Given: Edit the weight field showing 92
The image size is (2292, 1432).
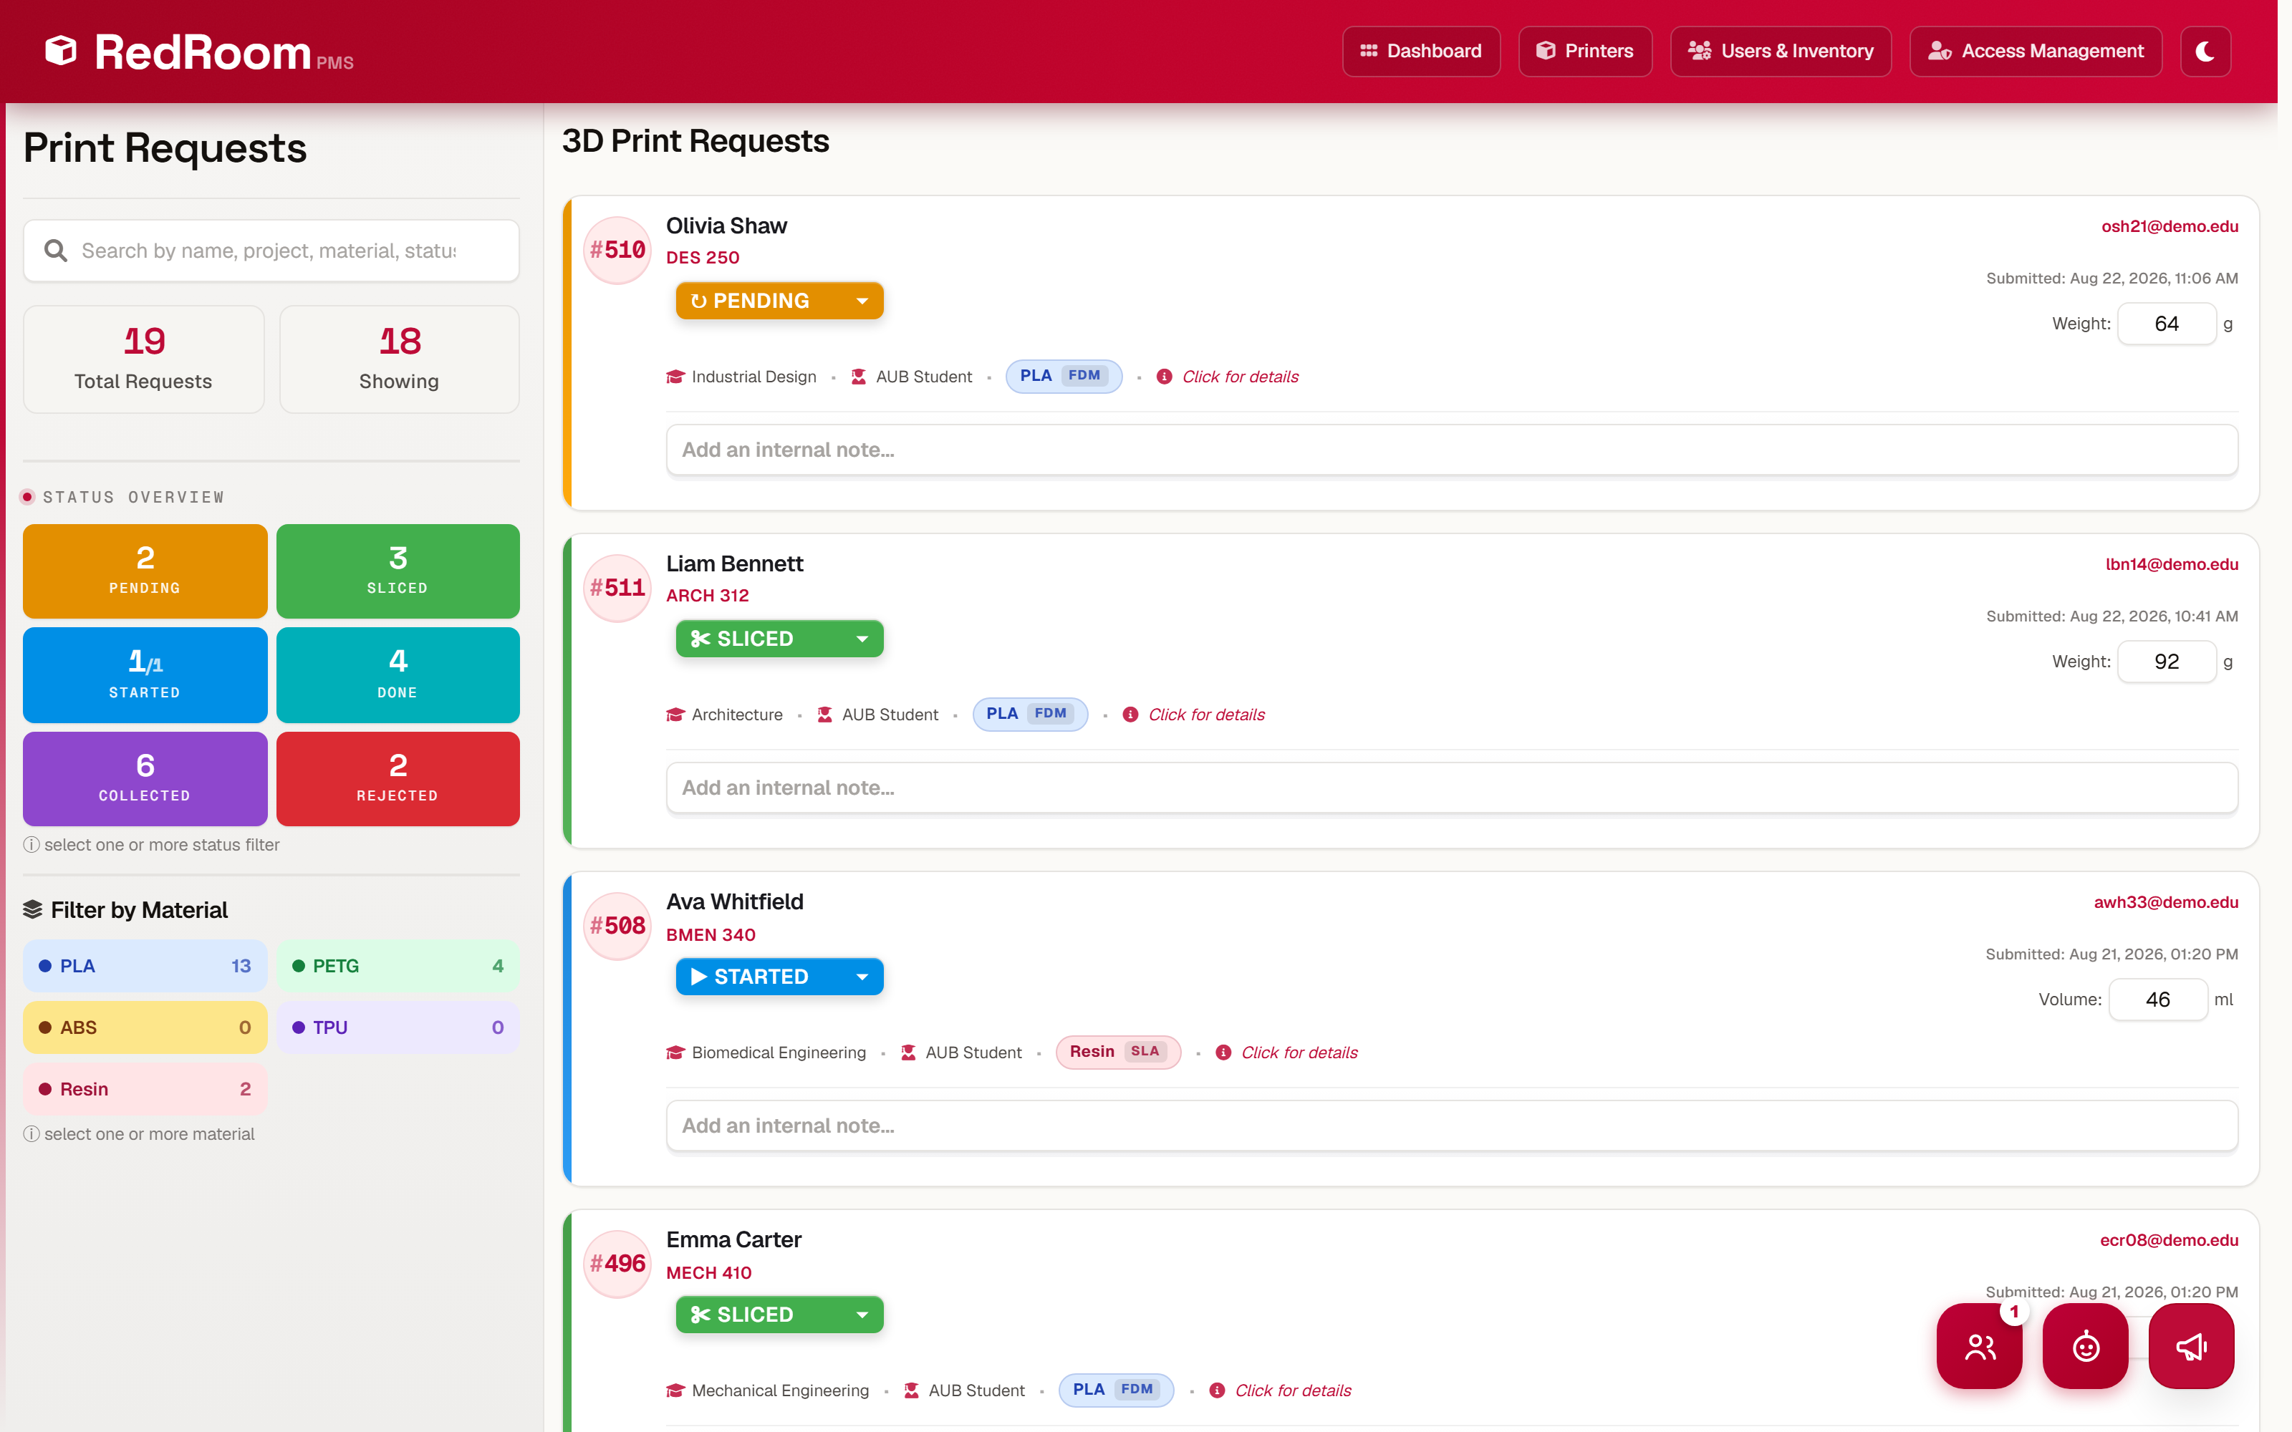Looking at the screenshot, I should (x=2167, y=662).
